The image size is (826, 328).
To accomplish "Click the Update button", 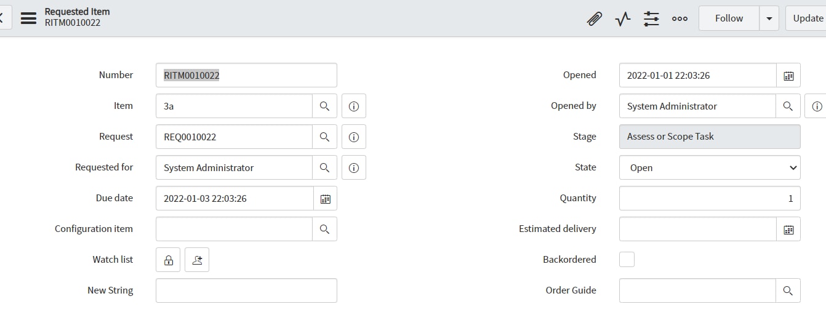I will click(806, 18).
